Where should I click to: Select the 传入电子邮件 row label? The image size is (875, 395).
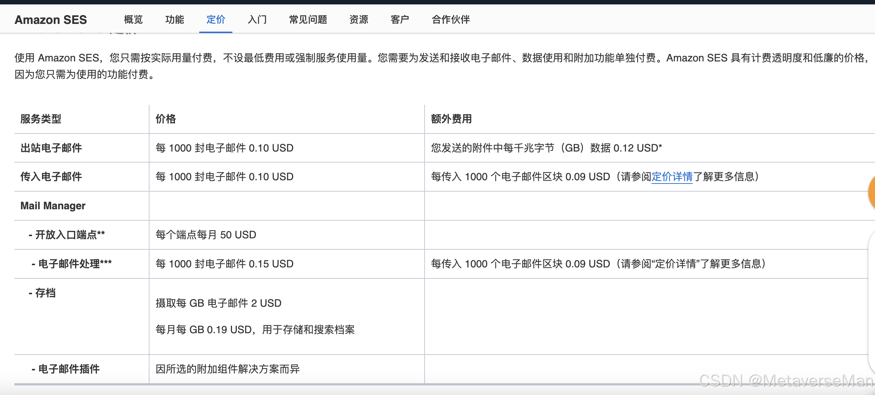point(51,177)
